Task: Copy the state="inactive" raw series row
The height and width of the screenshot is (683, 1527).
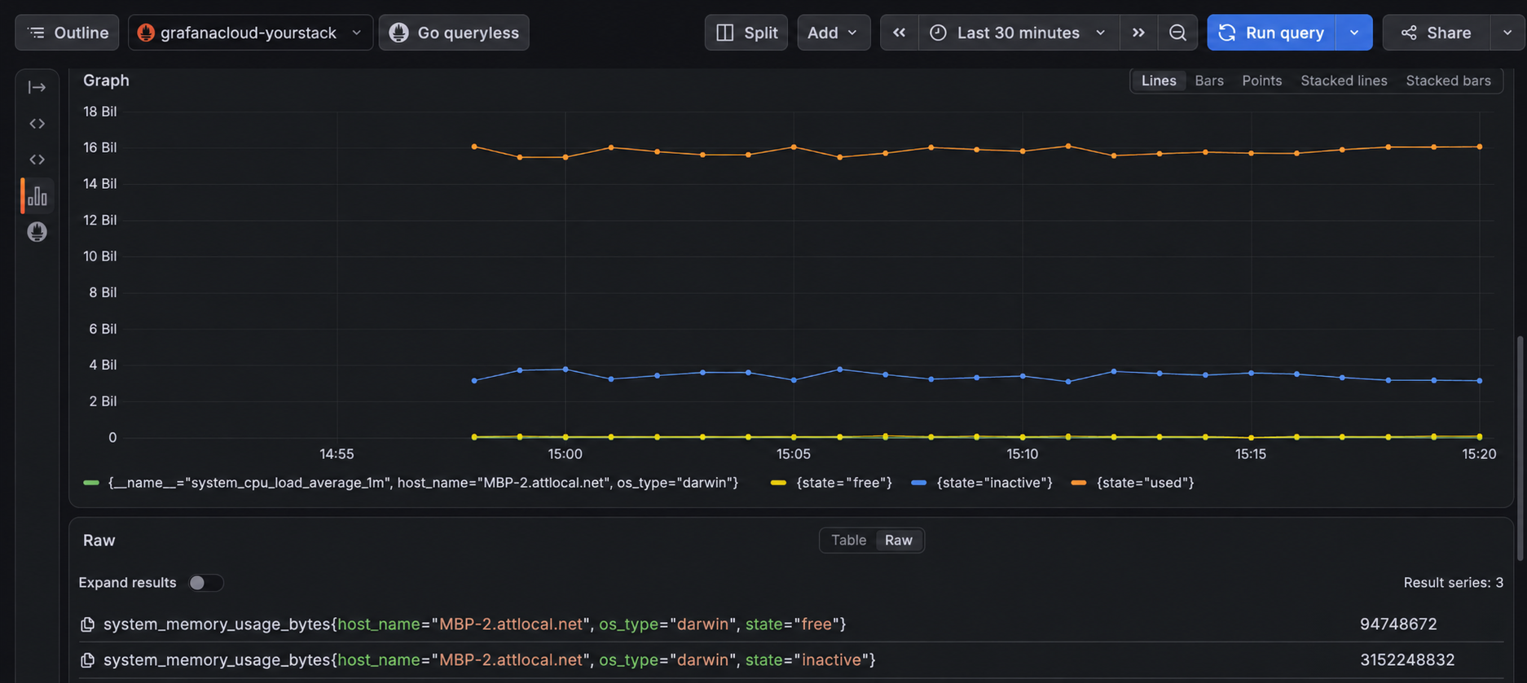Action: 88,660
